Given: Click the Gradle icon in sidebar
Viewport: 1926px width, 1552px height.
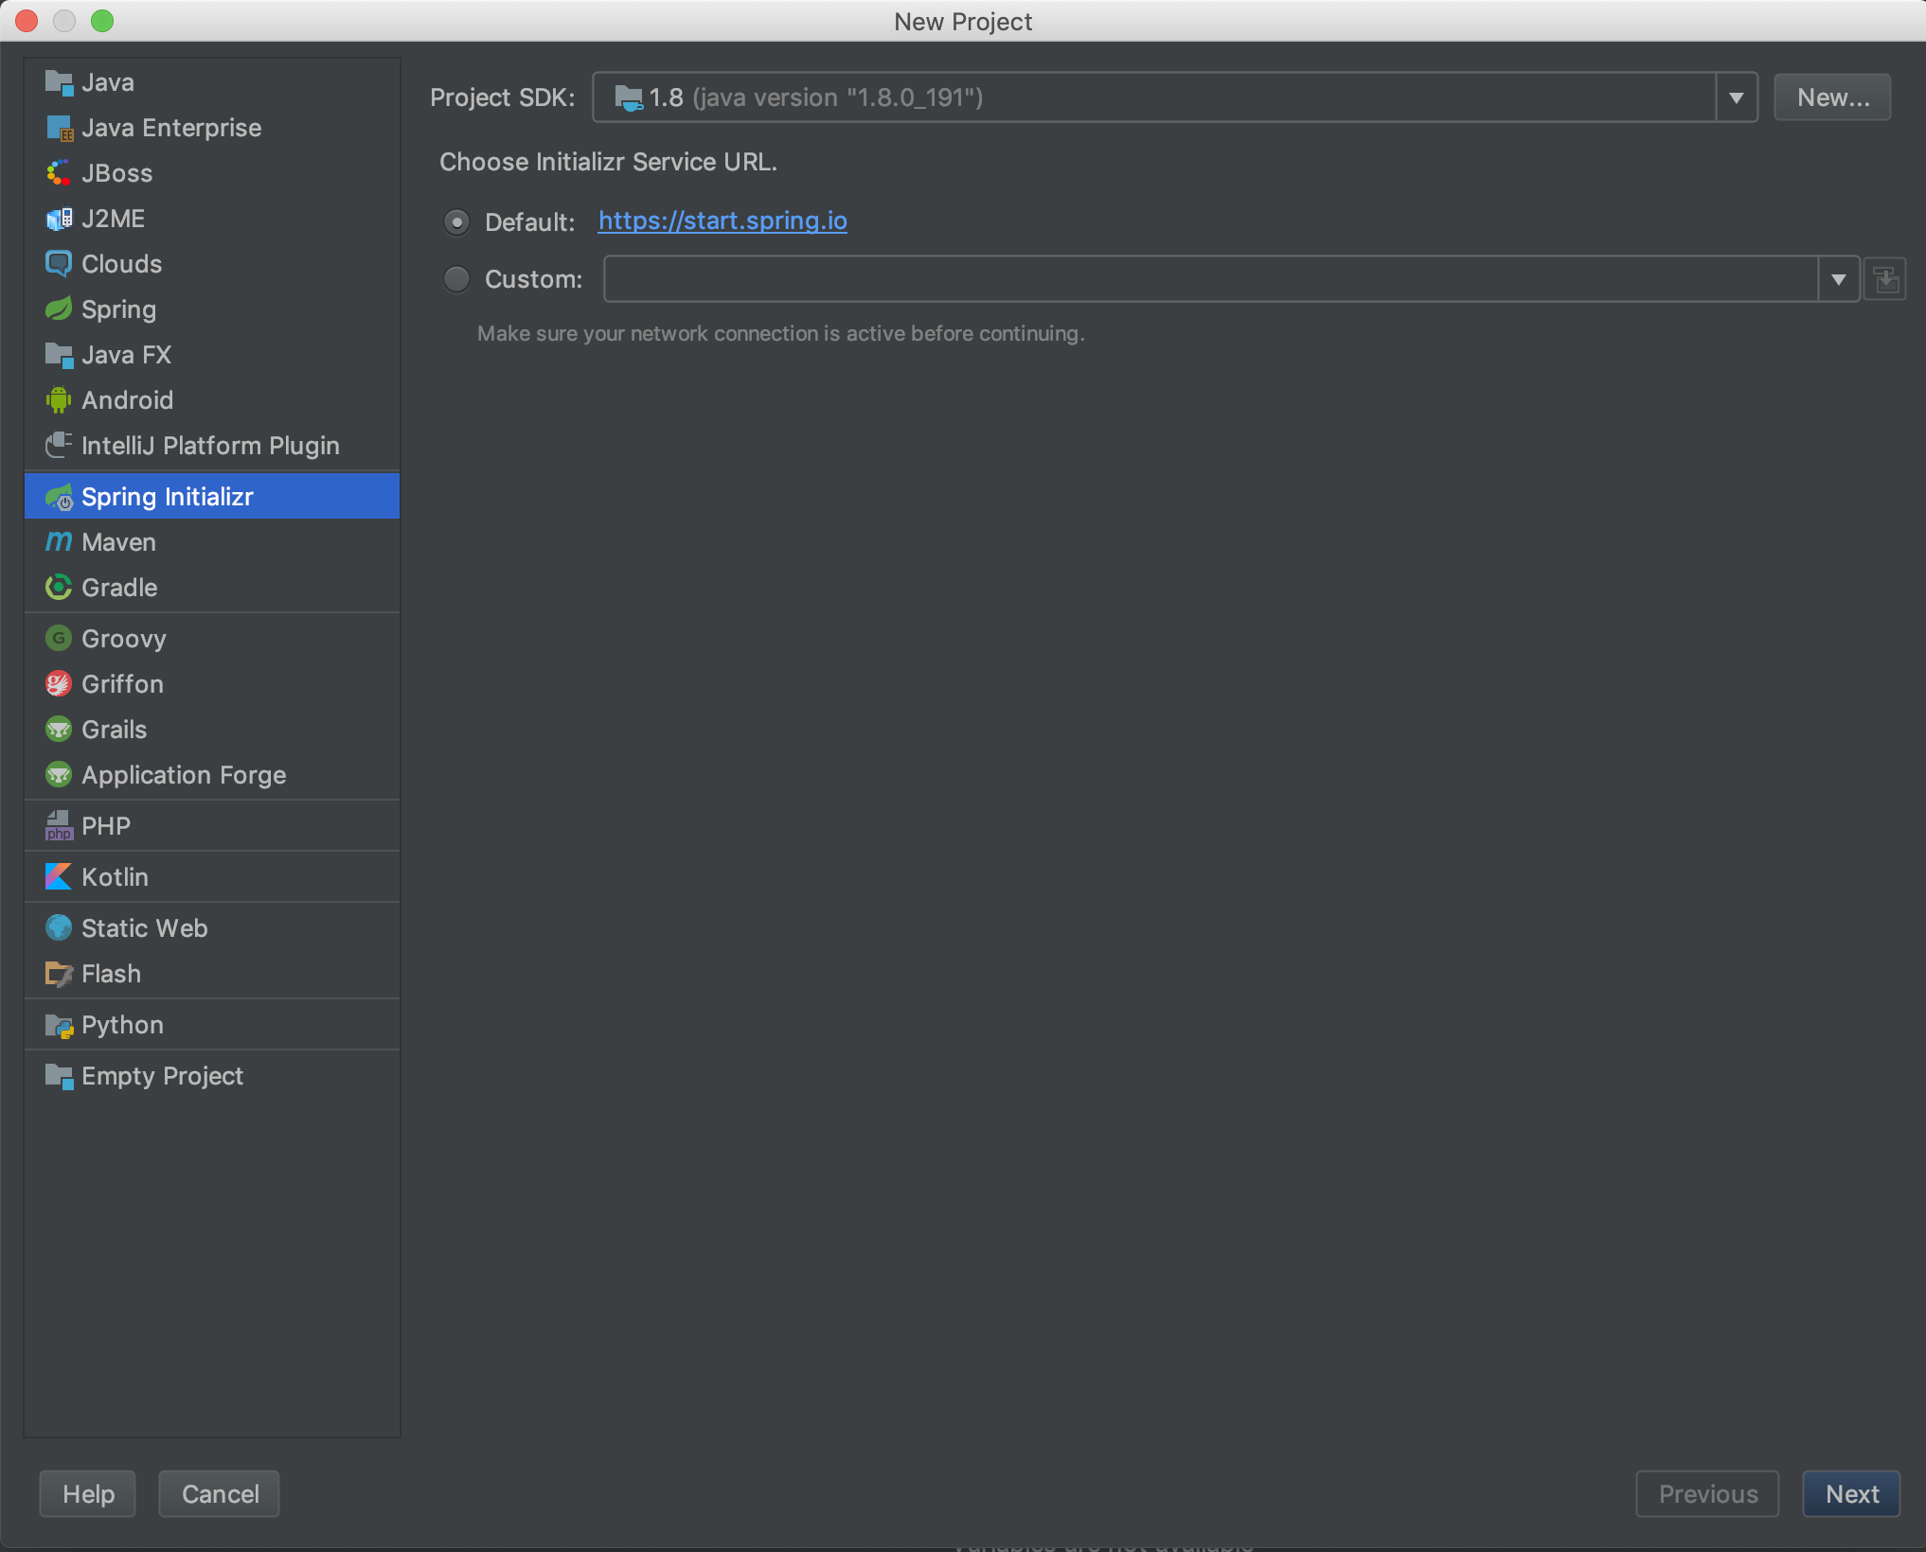Looking at the screenshot, I should [59, 588].
